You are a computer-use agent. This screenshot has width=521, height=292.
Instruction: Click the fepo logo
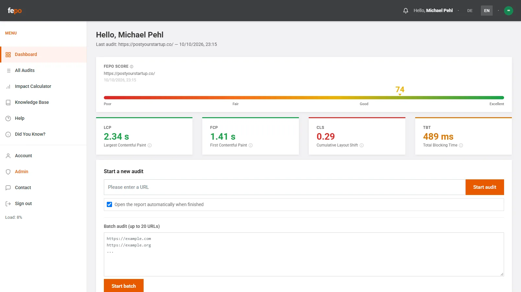click(x=15, y=11)
